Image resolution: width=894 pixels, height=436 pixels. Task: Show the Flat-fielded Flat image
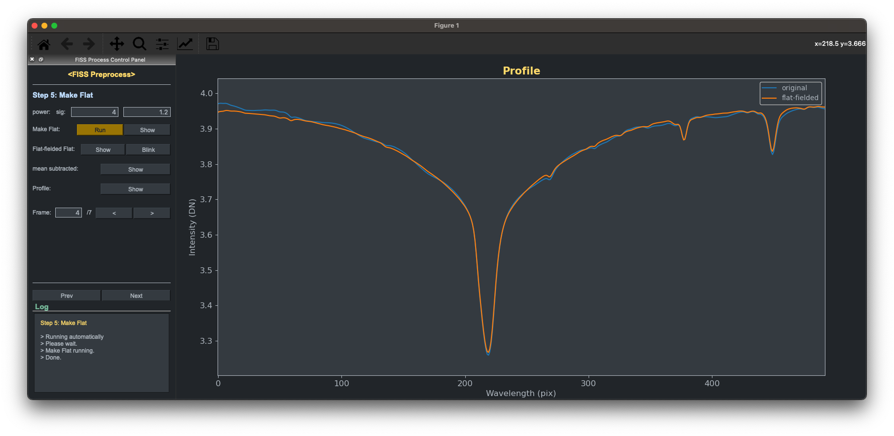point(103,149)
